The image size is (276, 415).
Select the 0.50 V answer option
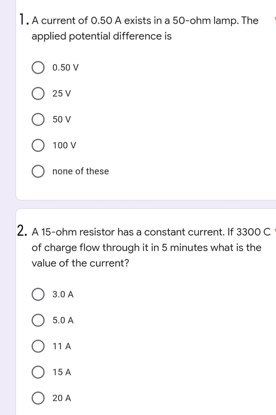[39, 68]
